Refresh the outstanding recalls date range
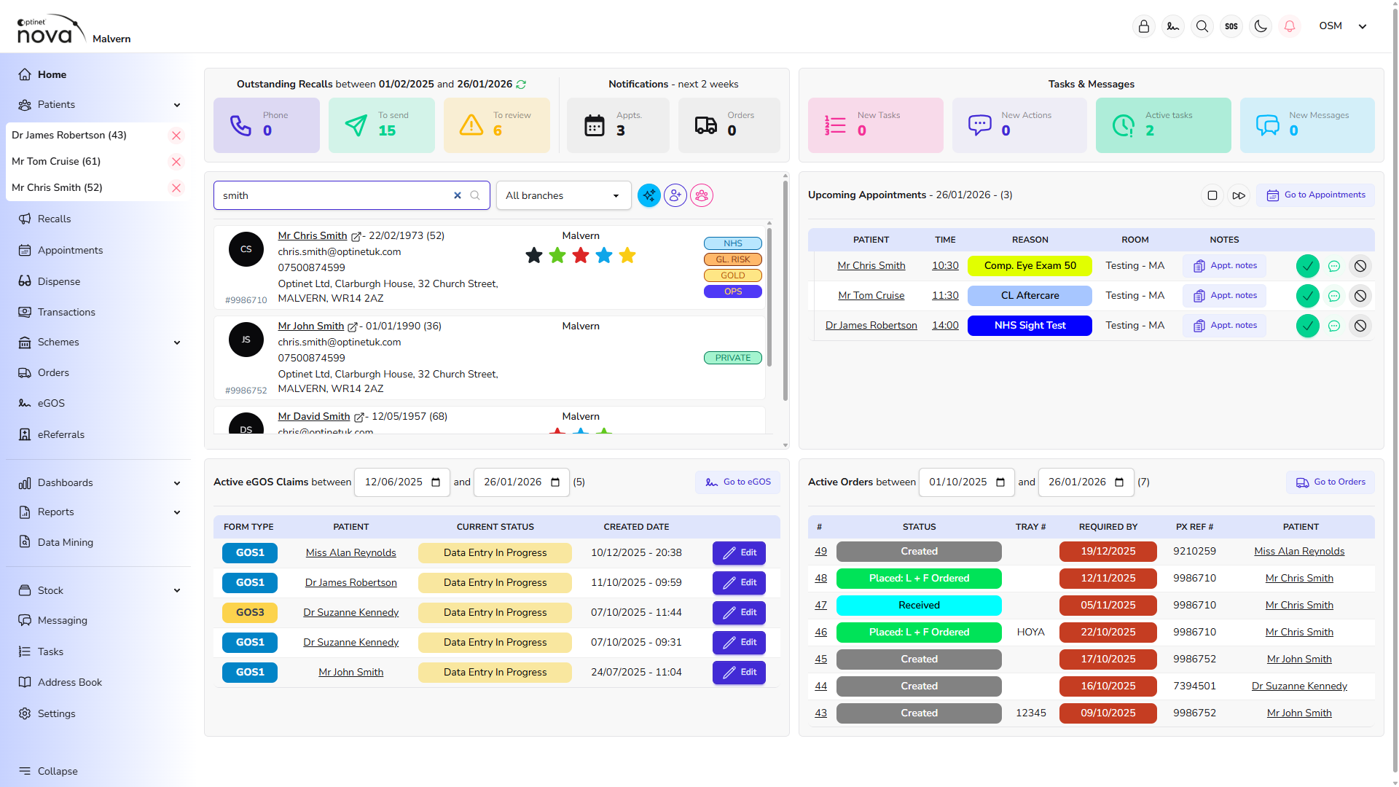The image size is (1399, 787). click(x=521, y=85)
